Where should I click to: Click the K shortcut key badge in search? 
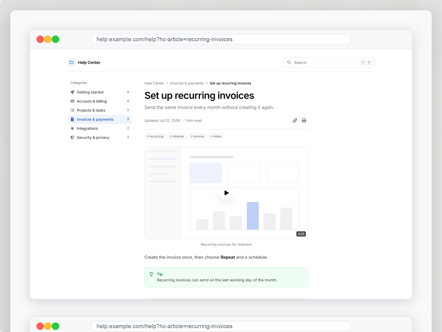[x=369, y=63]
